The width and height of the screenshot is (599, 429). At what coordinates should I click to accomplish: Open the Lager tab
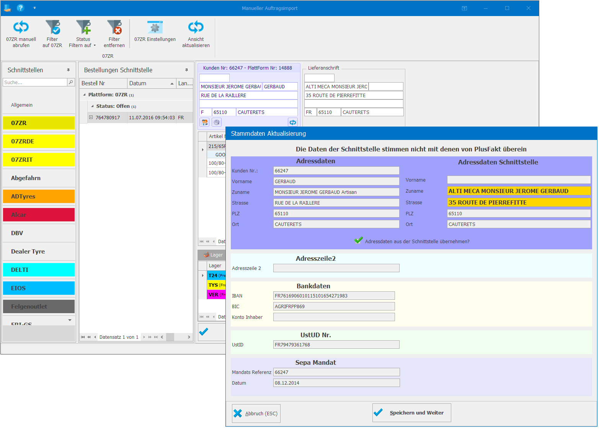213,255
